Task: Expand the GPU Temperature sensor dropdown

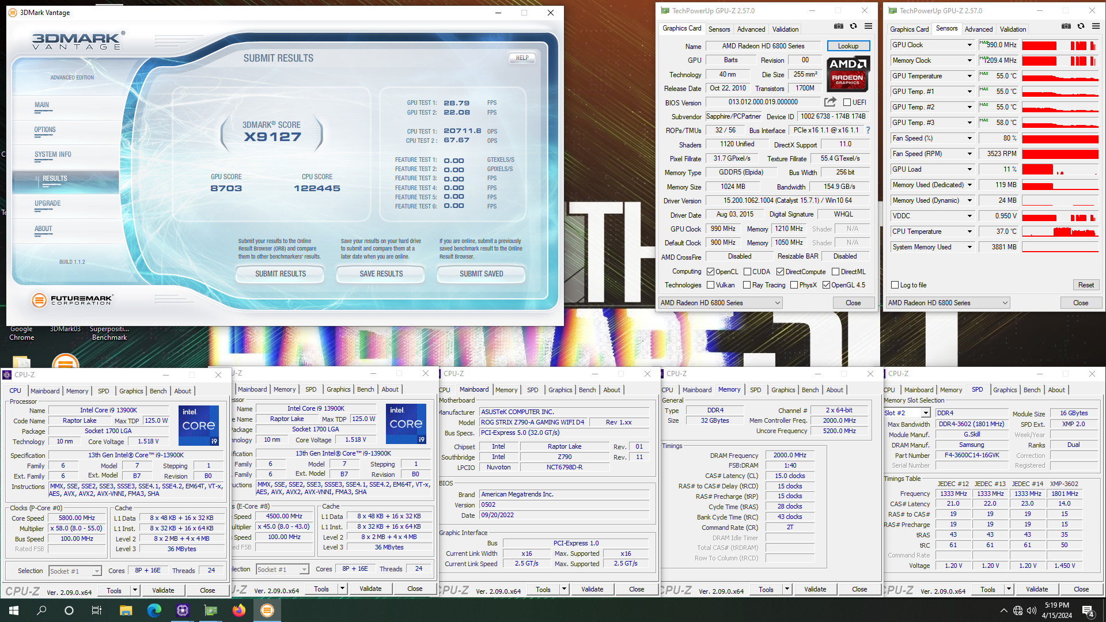Action: point(969,76)
